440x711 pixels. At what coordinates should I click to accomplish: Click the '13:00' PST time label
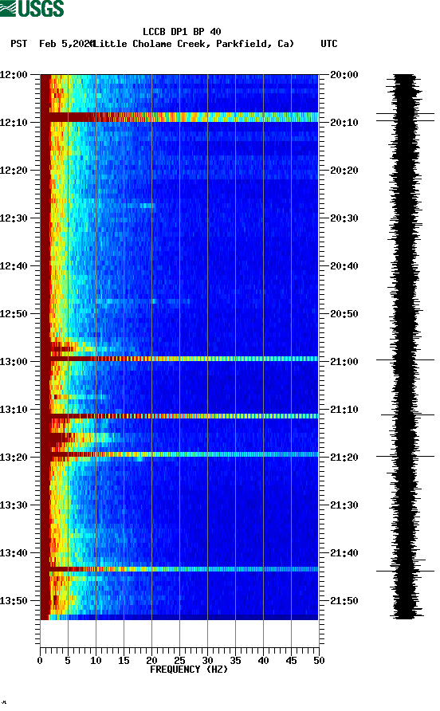point(14,361)
